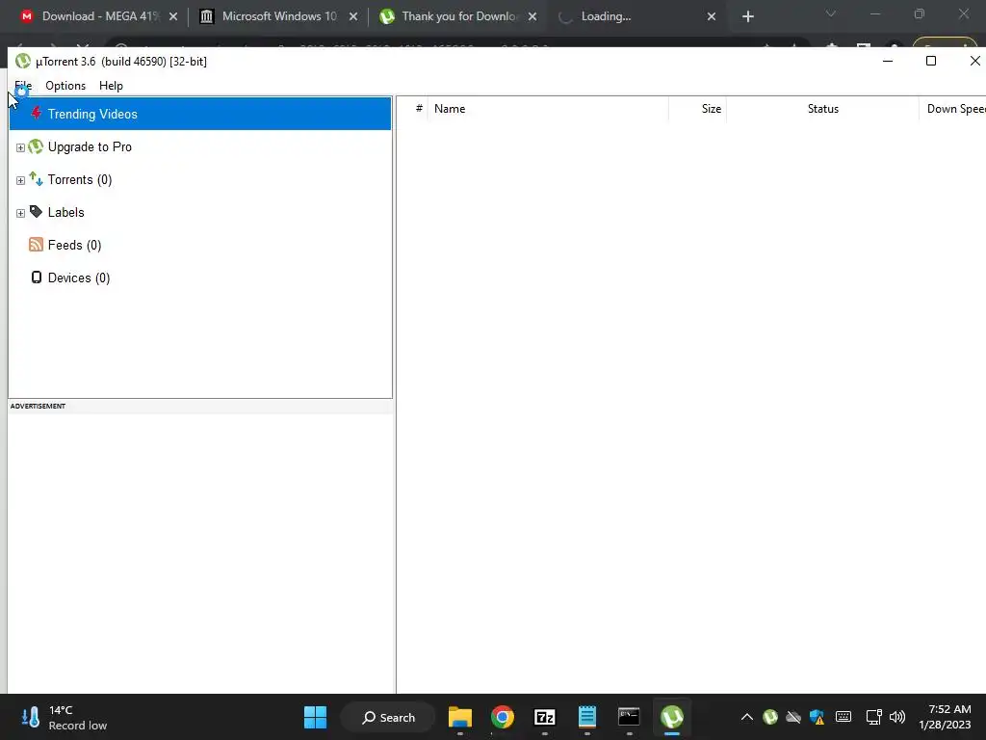Click the µTorrent system tray icon
The image size is (986, 740).
point(770,717)
